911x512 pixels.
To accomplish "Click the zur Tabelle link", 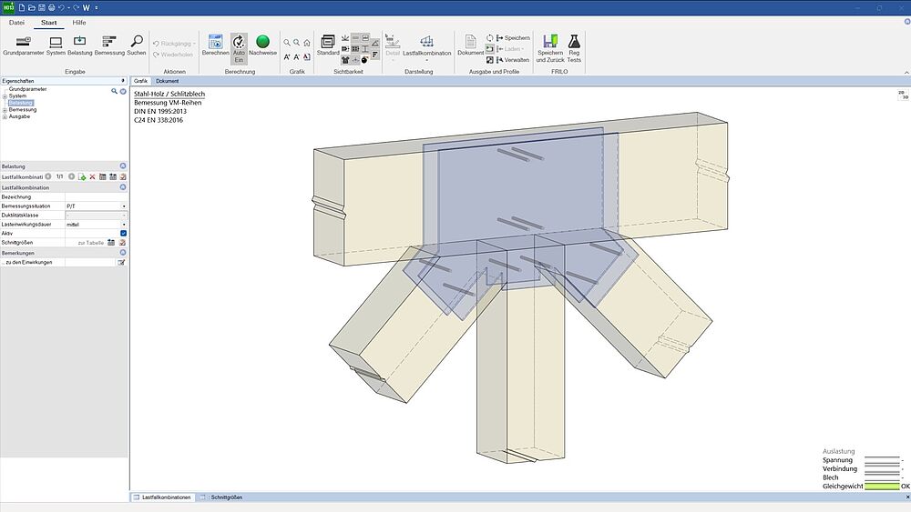I will click(90, 243).
